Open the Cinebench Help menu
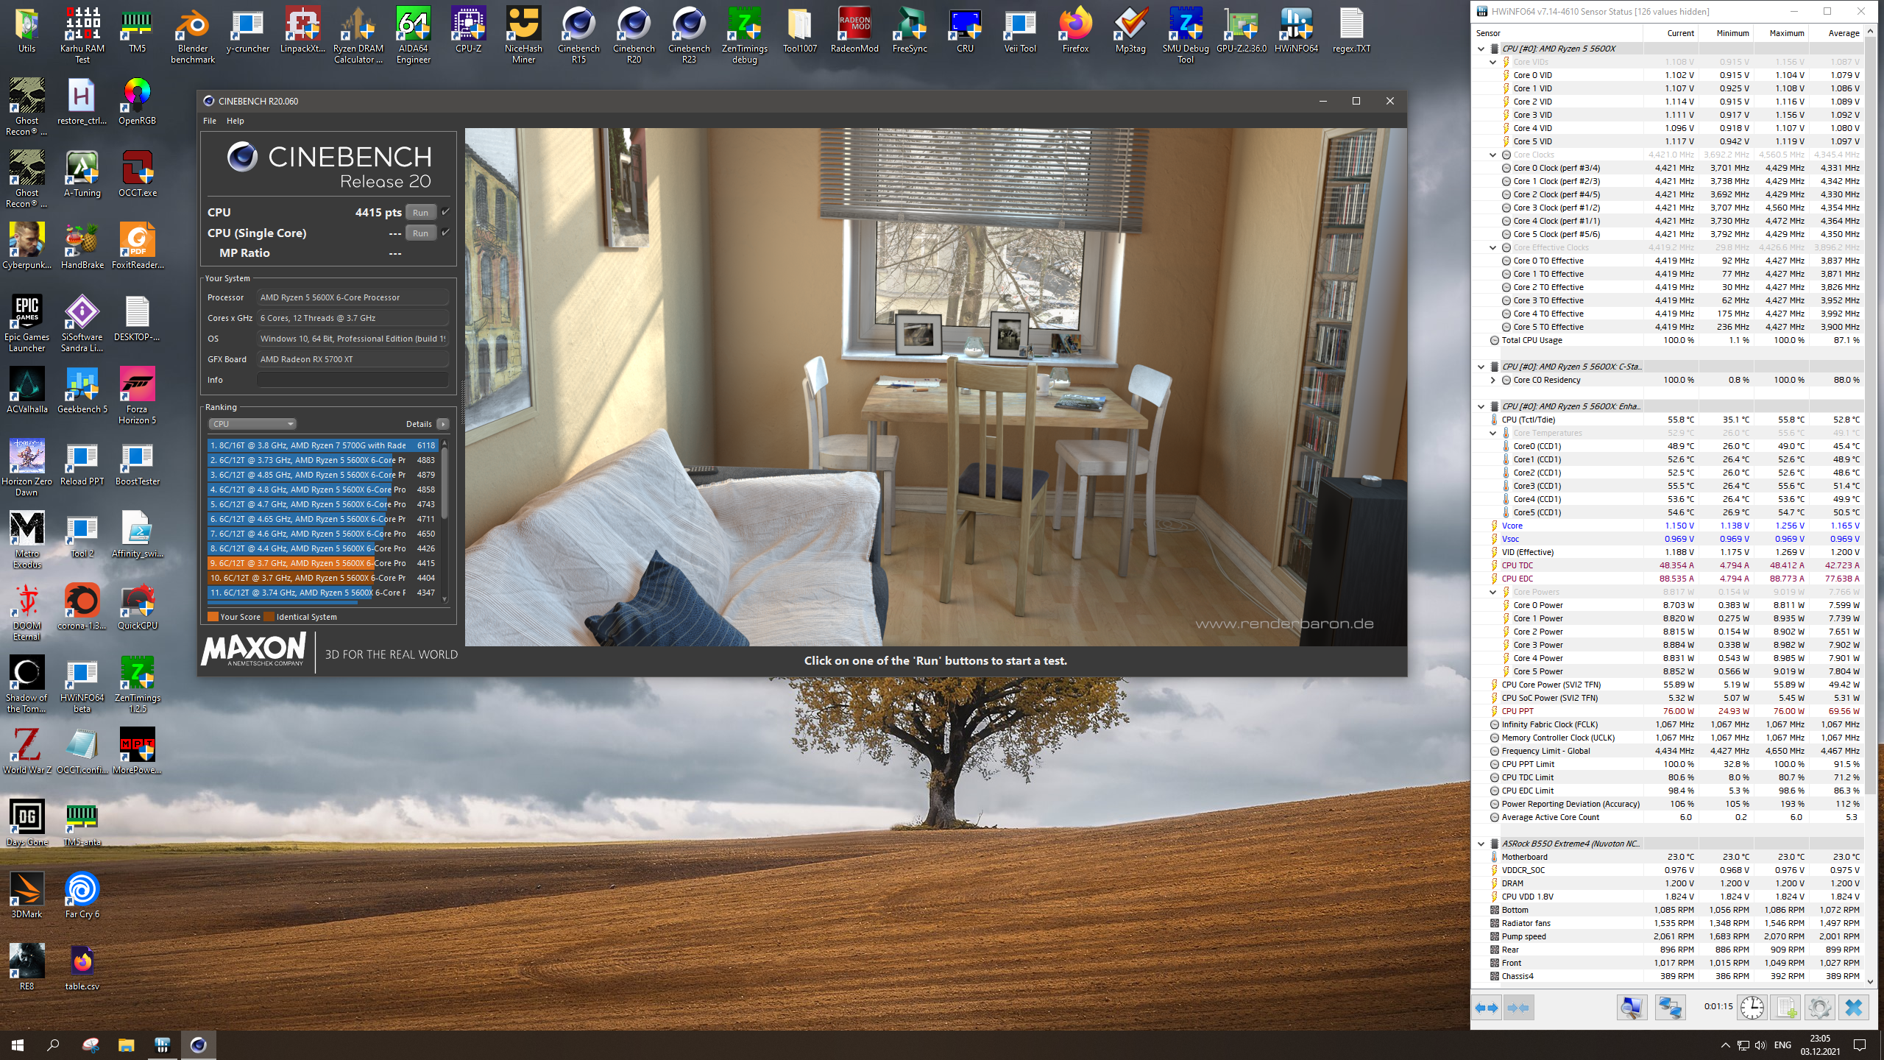This screenshot has height=1060, width=1884. (235, 121)
